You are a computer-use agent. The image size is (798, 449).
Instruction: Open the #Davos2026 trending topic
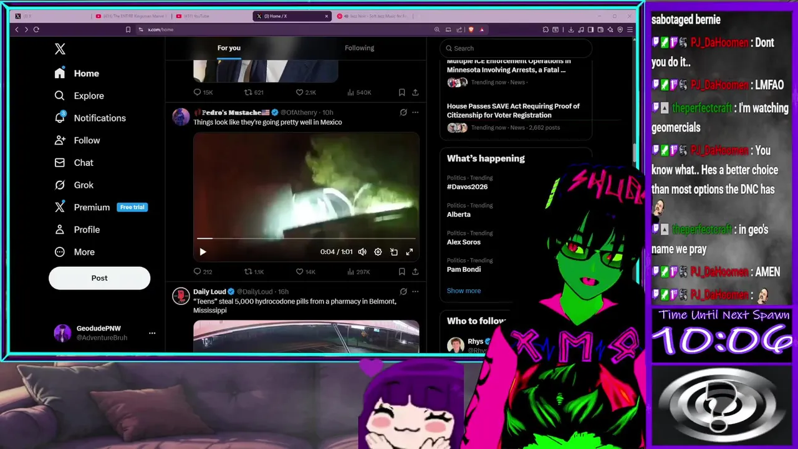coord(467,186)
